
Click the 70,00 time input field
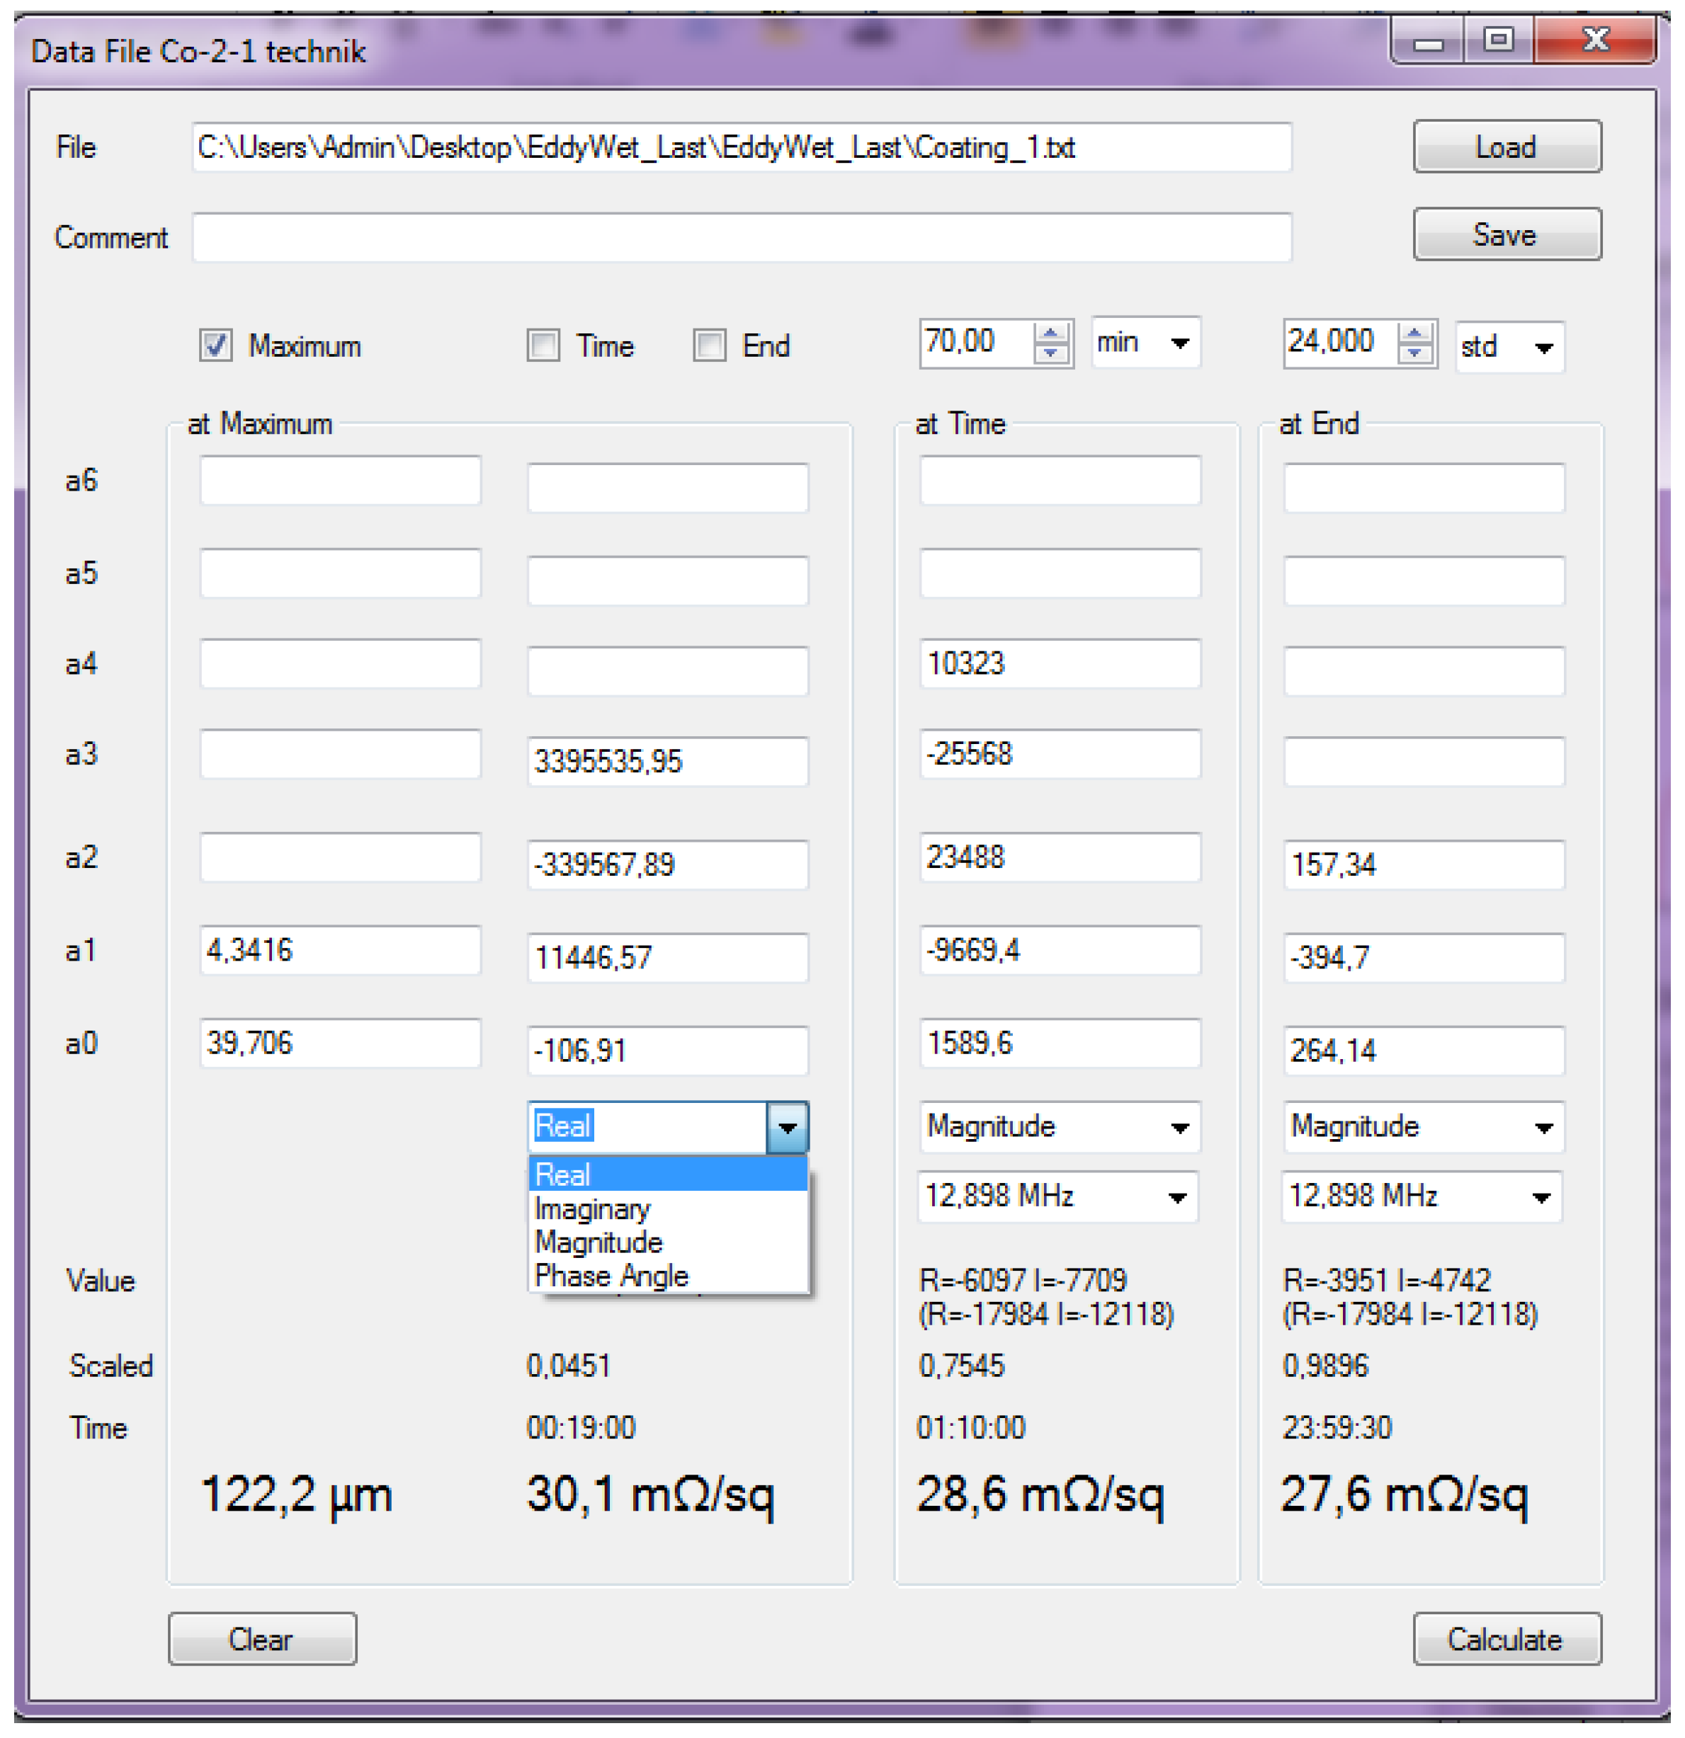(x=976, y=342)
